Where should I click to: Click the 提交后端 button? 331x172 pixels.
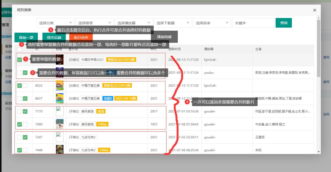(54, 37)
